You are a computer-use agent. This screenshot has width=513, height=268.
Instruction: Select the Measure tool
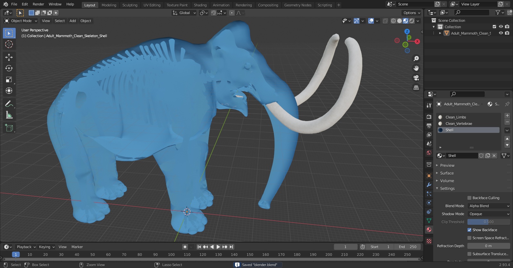tap(9, 115)
